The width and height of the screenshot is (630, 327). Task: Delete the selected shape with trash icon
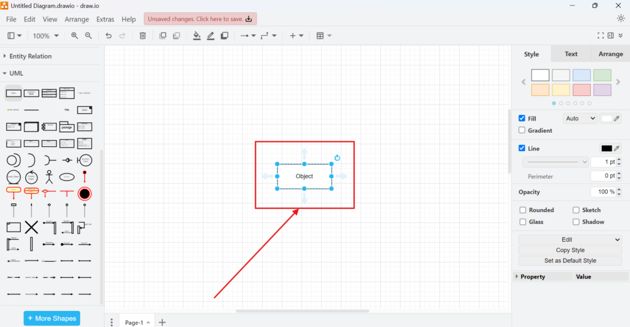[x=143, y=36]
